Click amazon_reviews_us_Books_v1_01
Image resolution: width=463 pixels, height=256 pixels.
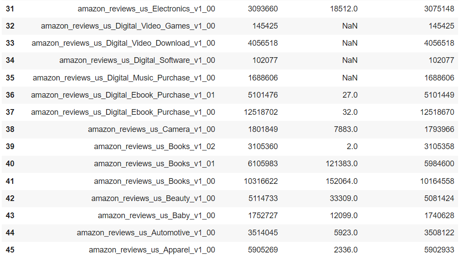pyautogui.click(x=154, y=164)
